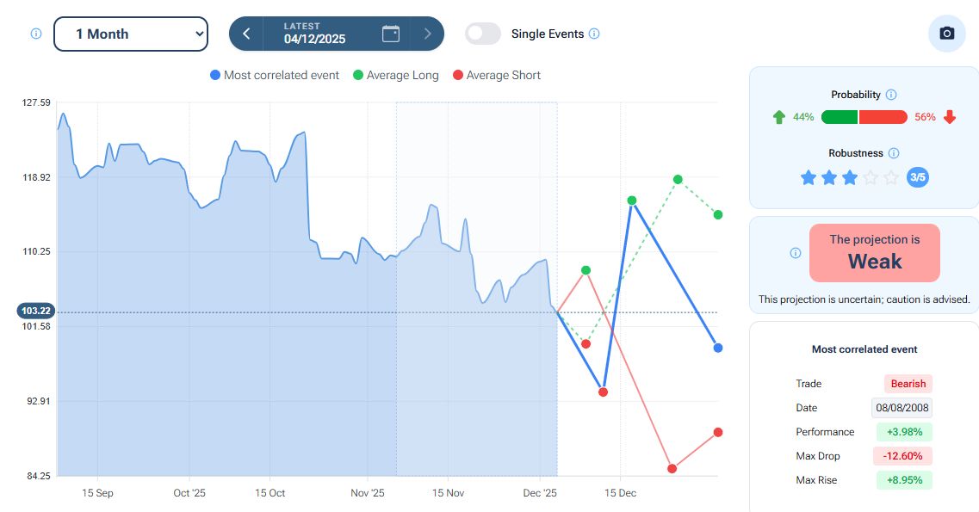Click info icon beside period dropdown
979x512 pixels.
[x=36, y=34]
